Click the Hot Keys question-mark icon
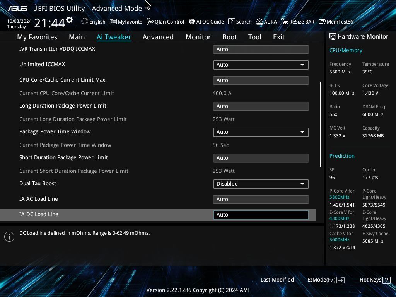The image size is (396, 297). pos(386,280)
